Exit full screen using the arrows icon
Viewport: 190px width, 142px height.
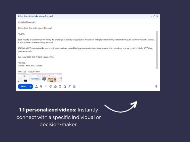point(154,16)
